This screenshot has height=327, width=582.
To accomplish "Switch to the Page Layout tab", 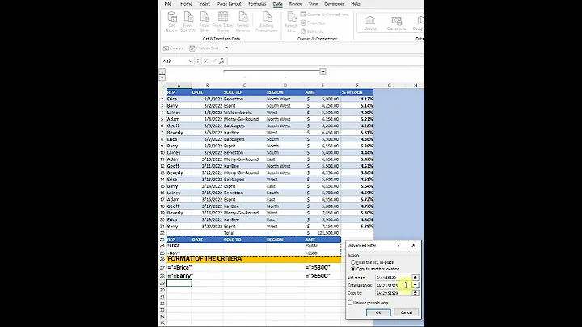I will point(229,4).
